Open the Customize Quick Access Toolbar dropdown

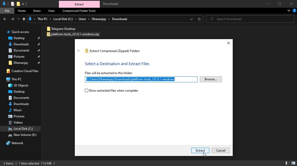click(23, 4)
